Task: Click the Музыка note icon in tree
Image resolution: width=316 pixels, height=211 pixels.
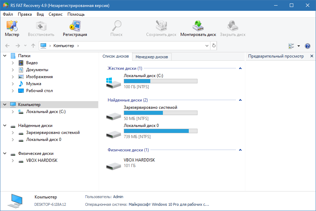Action: pyautogui.click(x=21, y=84)
